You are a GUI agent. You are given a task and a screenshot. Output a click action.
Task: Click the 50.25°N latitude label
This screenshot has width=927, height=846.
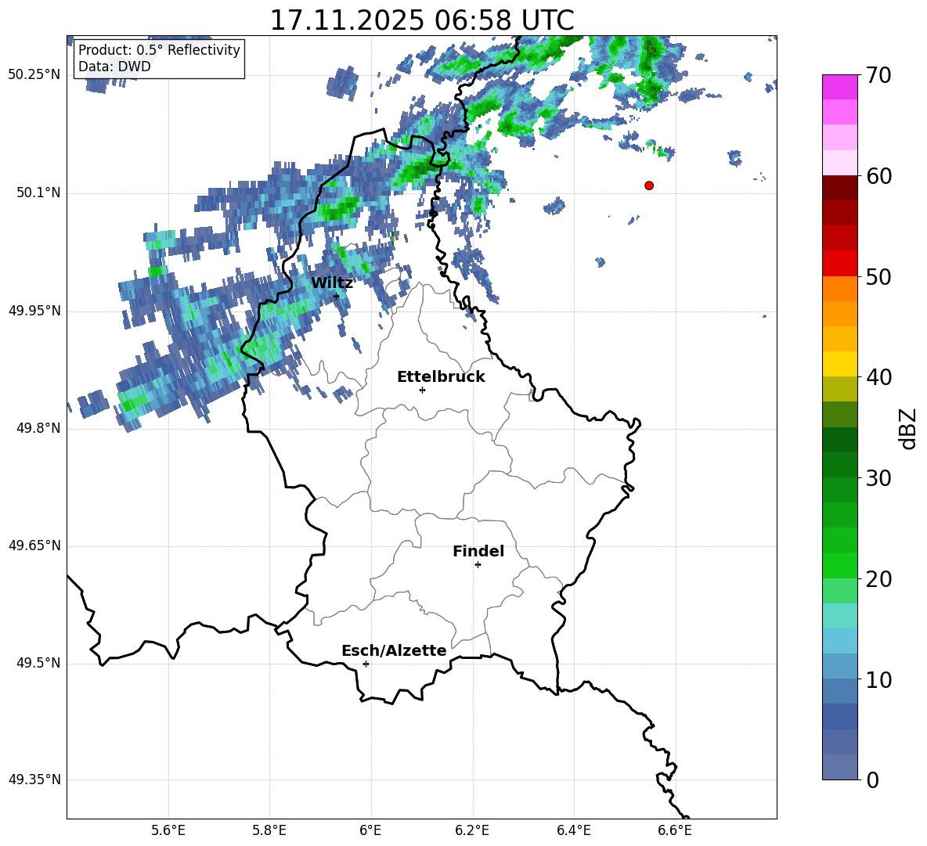[34, 75]
